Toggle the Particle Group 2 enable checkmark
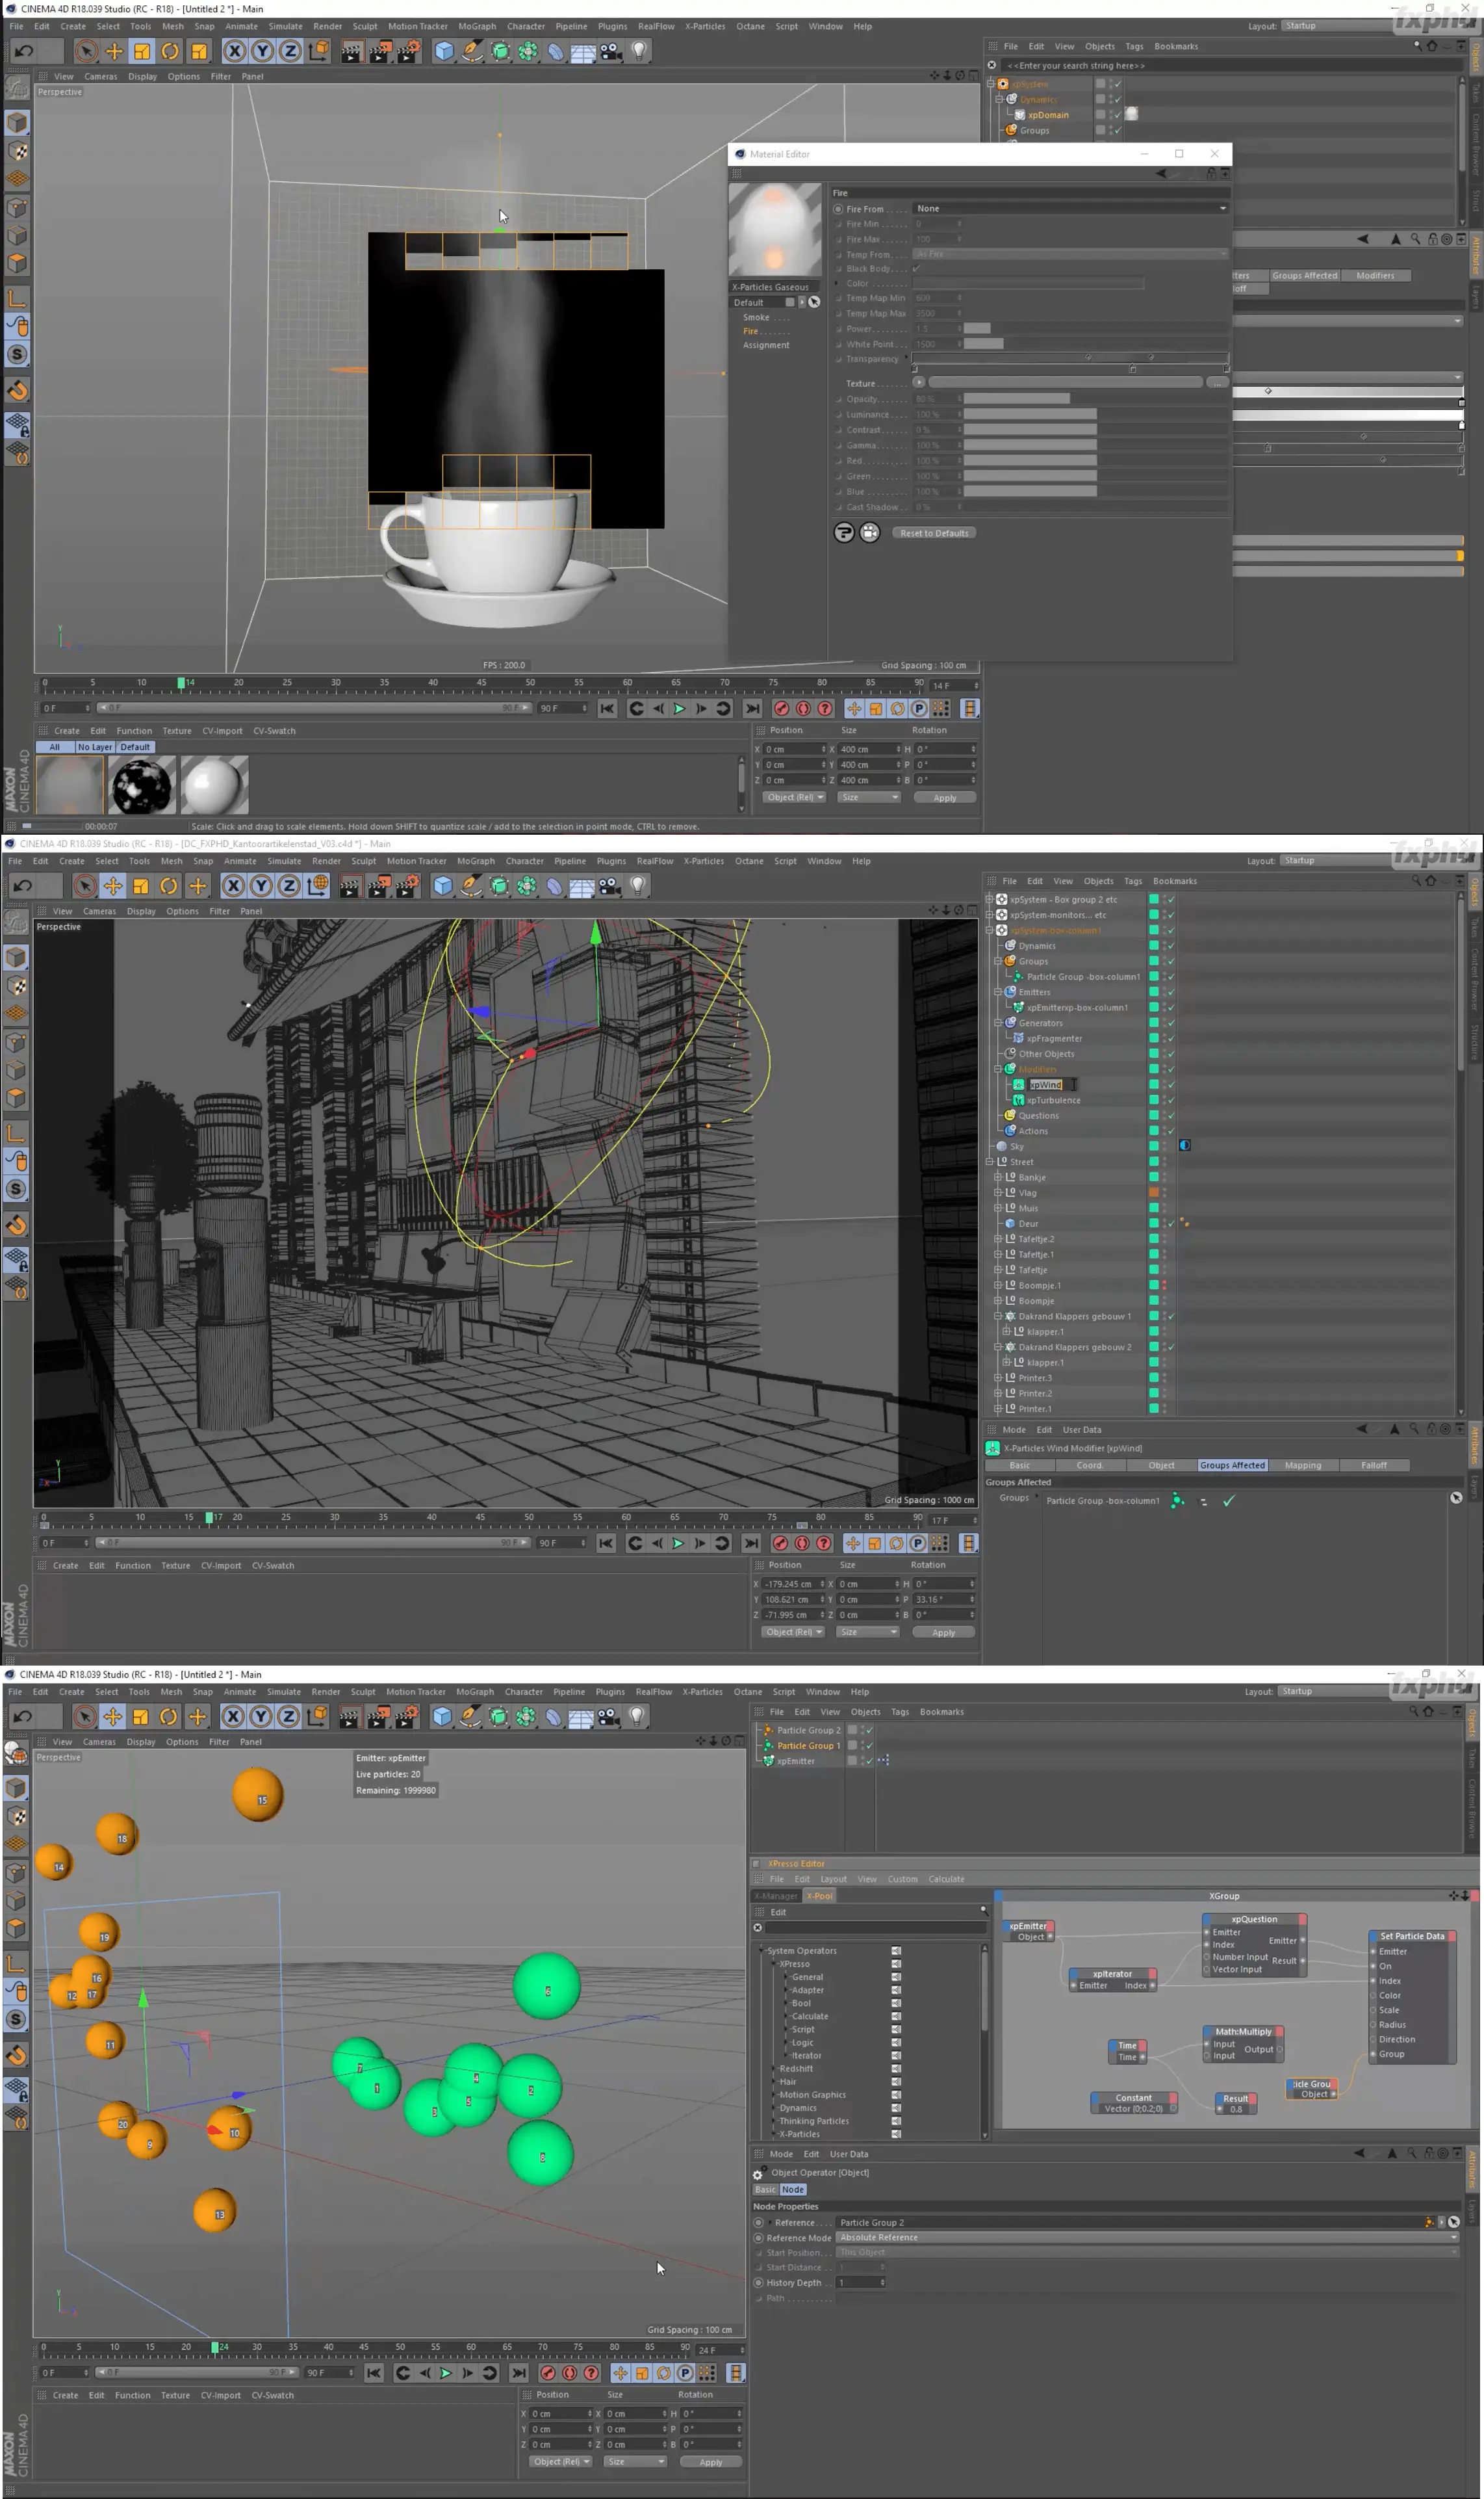The height and width of the screenshot is (2499, 1484). [869, 1730]
